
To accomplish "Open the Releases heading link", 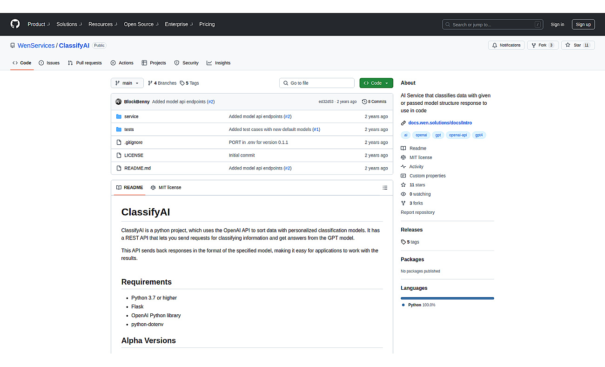I will click(411, 230).
